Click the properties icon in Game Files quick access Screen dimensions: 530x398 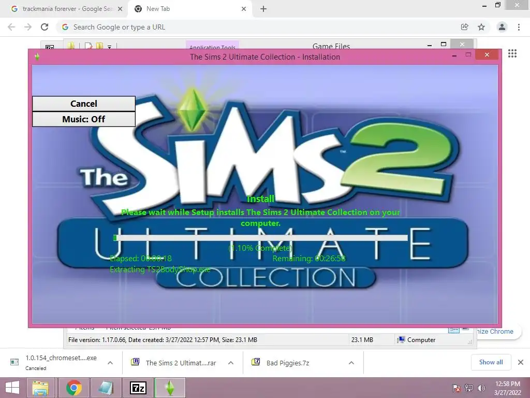point(89,46)
